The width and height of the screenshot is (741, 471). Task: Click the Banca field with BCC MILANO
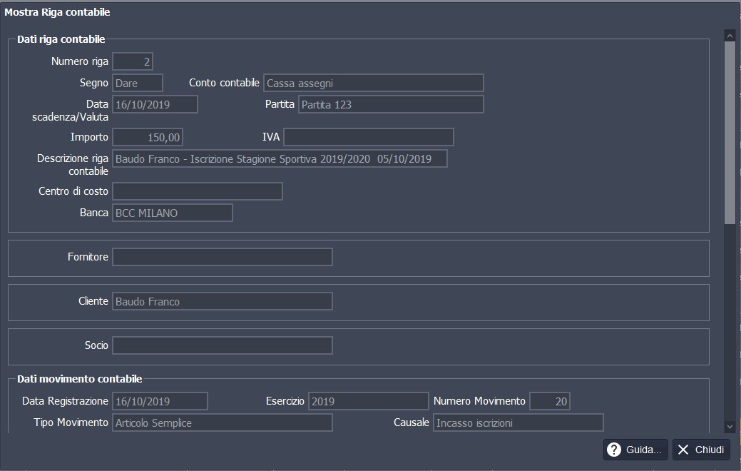[173, 213]
